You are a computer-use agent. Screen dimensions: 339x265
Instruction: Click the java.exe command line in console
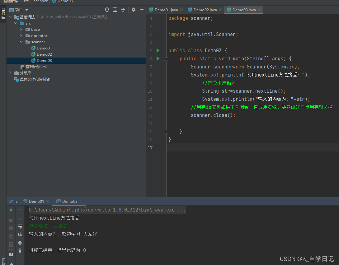(x=107, y=210)
